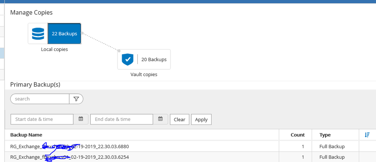Screen dimensions: 376x162
Task: Click the Vault copies label
Action: pyautogui.click(x=144, y=75)
